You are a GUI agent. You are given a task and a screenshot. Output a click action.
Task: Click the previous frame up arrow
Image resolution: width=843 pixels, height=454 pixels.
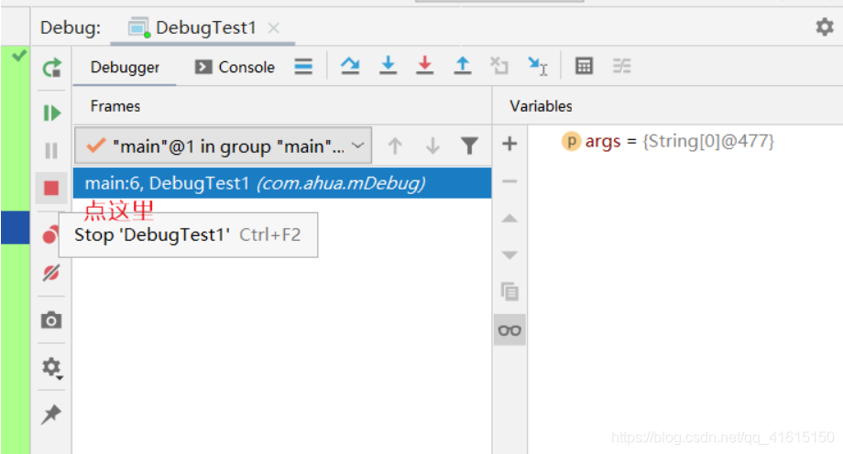click(395, 146)
